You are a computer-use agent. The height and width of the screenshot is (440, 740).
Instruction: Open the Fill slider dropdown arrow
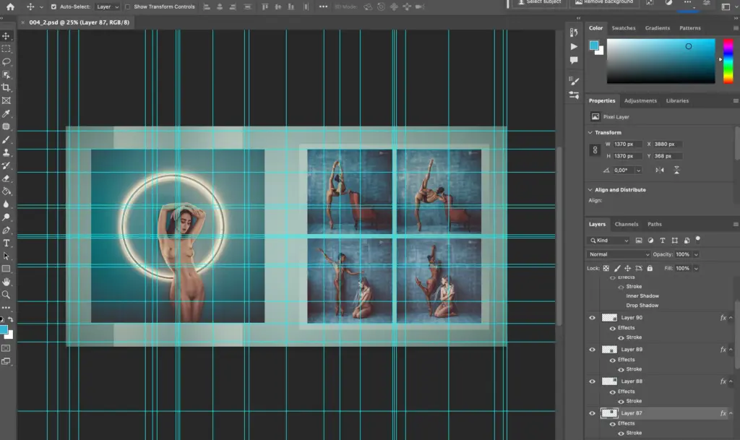click(x=696, y=268)
